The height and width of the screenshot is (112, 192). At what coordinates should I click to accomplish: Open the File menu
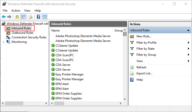pos(5,11)
